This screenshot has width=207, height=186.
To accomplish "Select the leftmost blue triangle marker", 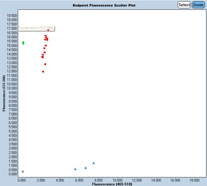I will pos(75,169).
